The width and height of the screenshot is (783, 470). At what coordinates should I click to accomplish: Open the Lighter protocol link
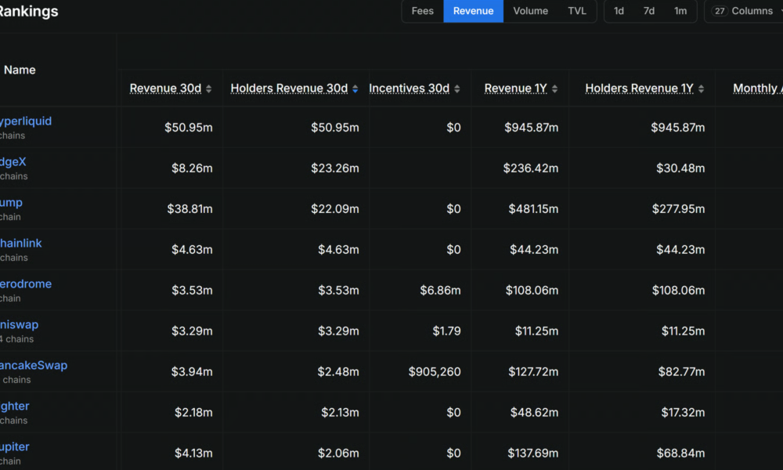[14, 406]
